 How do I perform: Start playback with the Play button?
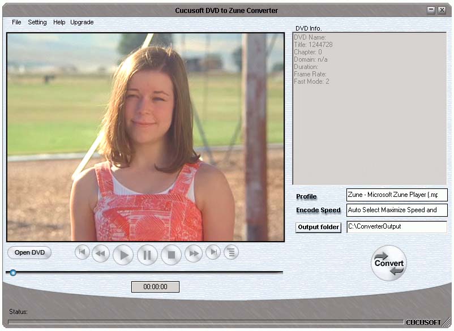pyautogui.click(x=123, y=255)
